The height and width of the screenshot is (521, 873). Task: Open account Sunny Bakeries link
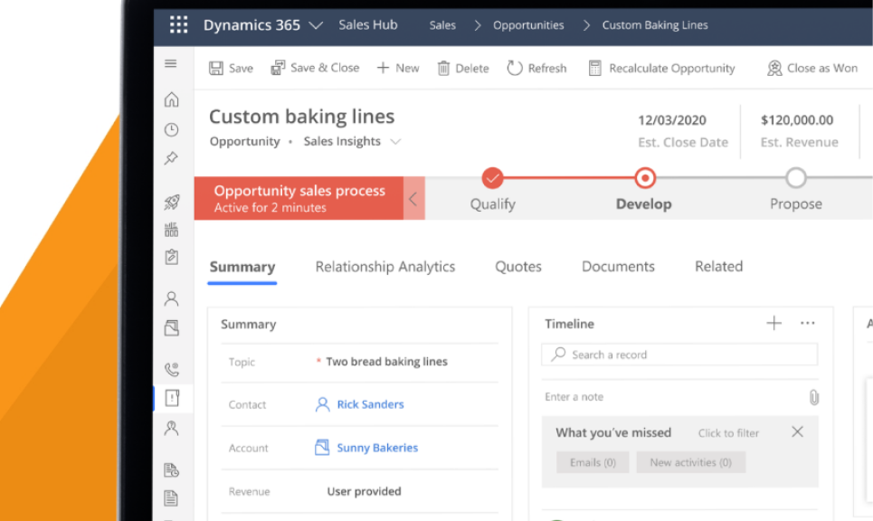[x=377, y=448]
